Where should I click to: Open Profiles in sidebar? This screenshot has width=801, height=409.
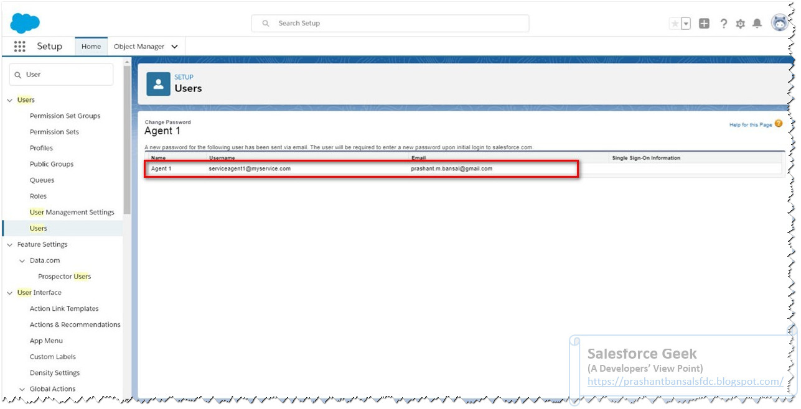coord(41,149)
